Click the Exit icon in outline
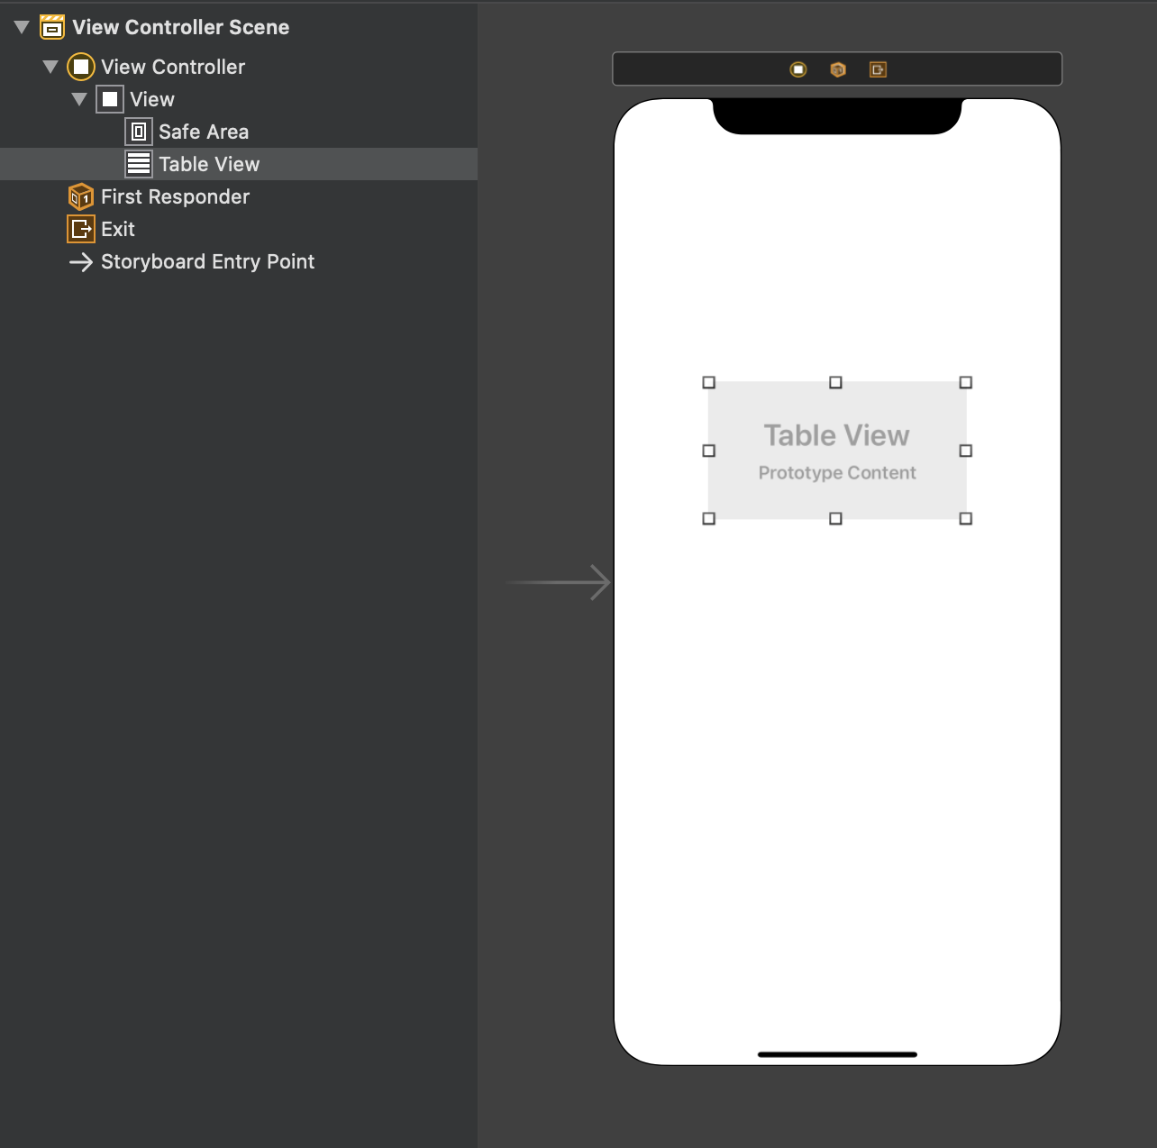1157x1148 pixels. point(81,229)
